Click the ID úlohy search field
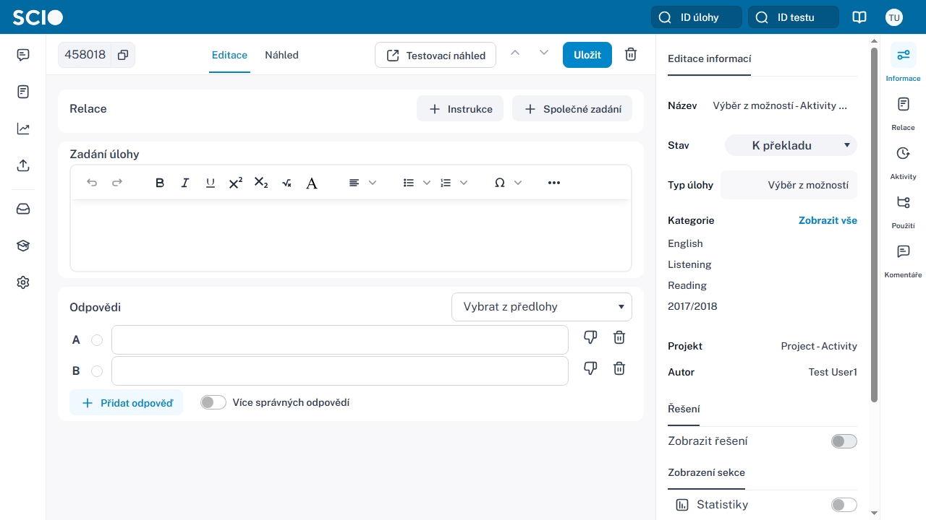926x520 pixels. click(696, 17)
